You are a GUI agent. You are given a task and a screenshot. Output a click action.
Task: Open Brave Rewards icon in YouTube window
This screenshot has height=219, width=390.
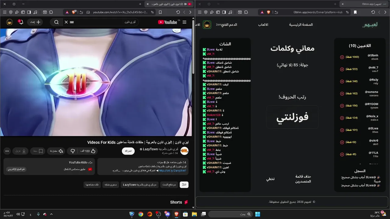tap(67, 12)
